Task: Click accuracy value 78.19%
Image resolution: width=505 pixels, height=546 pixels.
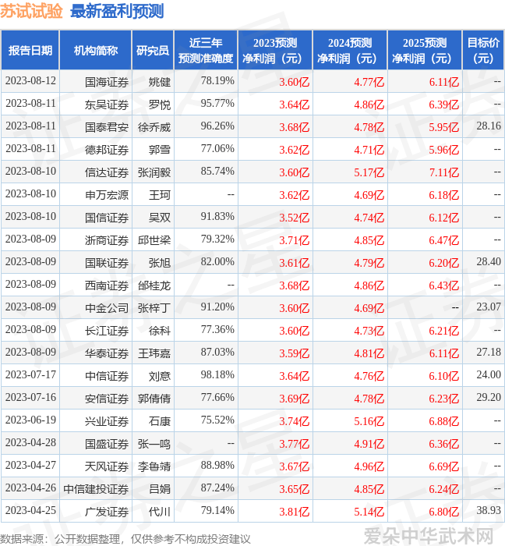Action: click(217, 81)
